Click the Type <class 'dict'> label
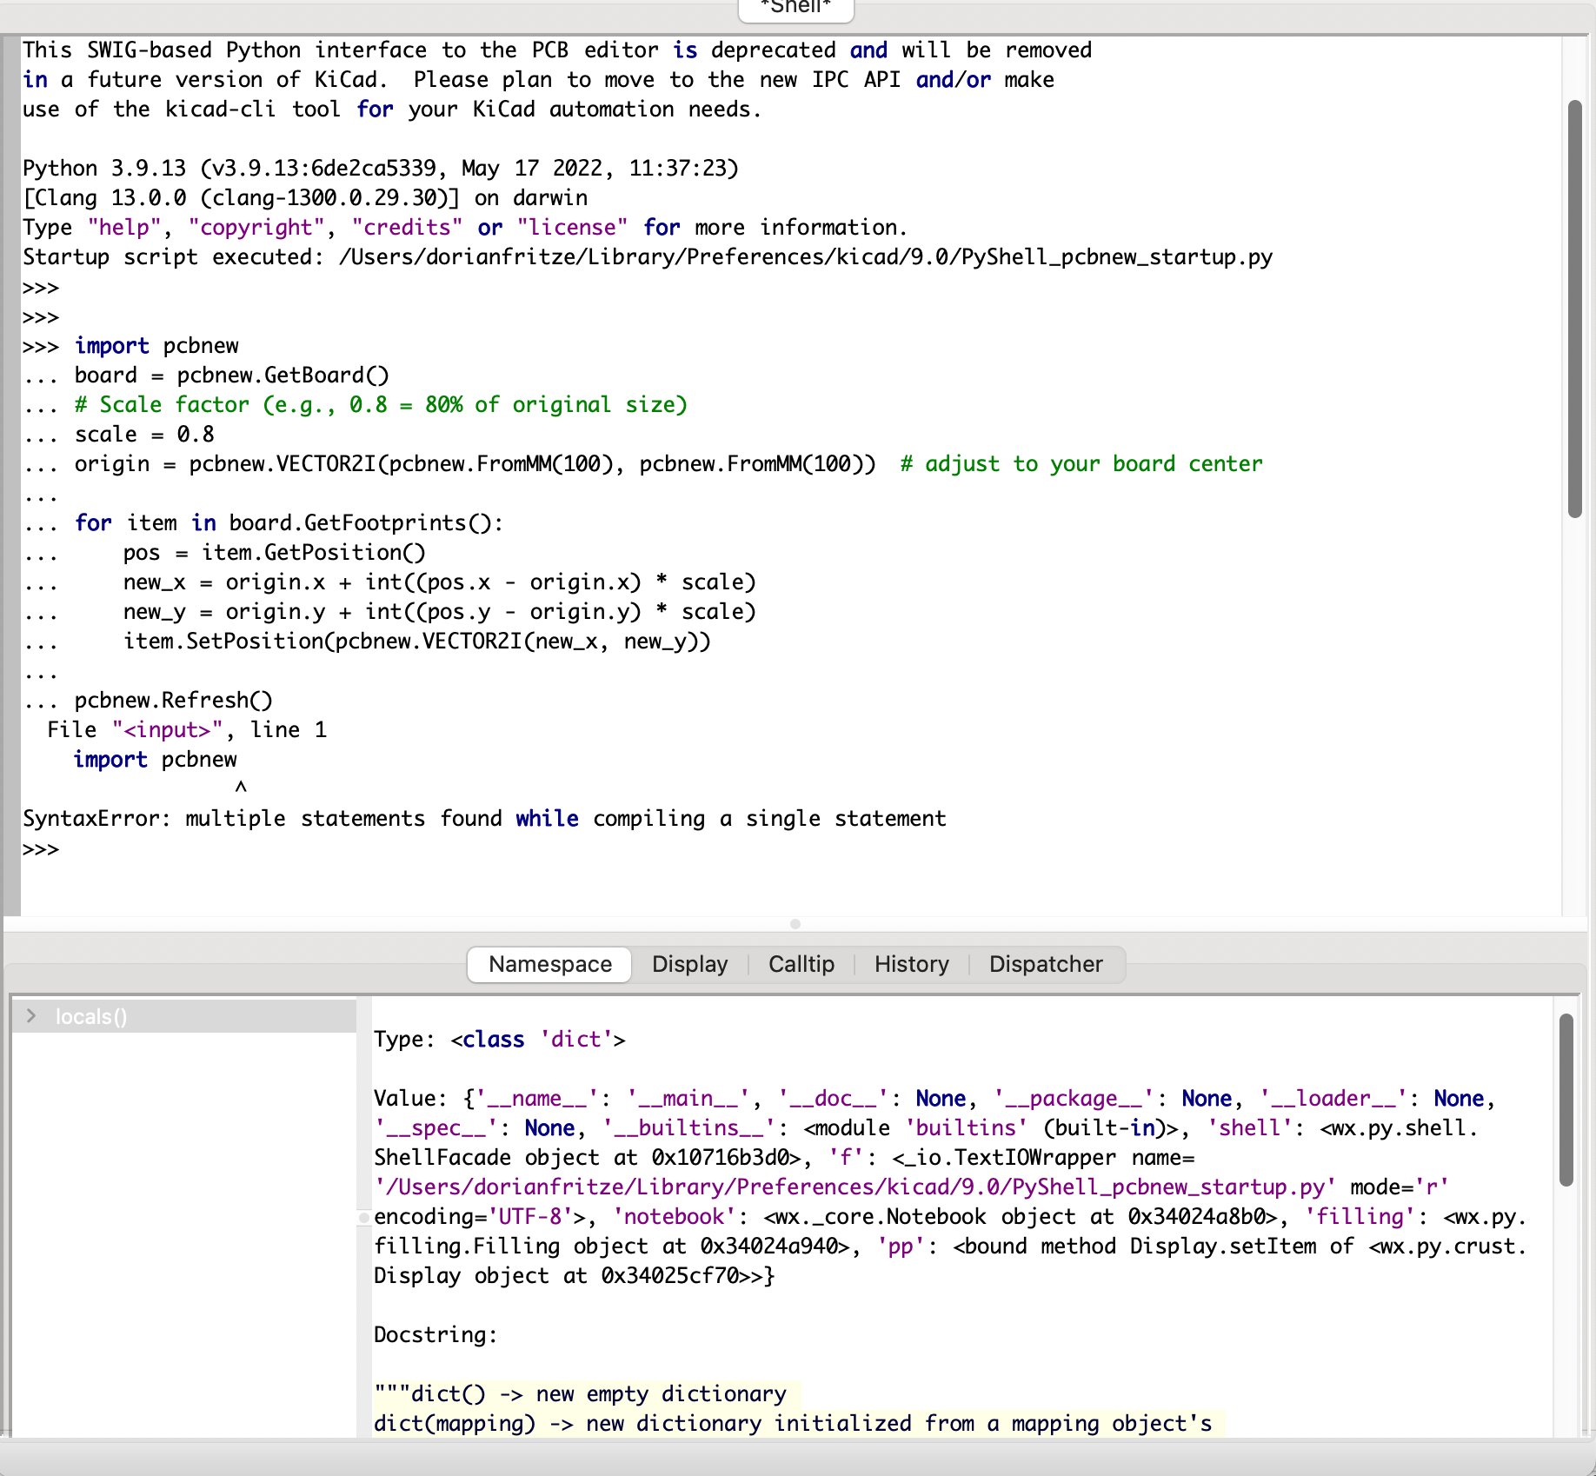Screen dimensions: 1596x1476 tap(499, 1039)
